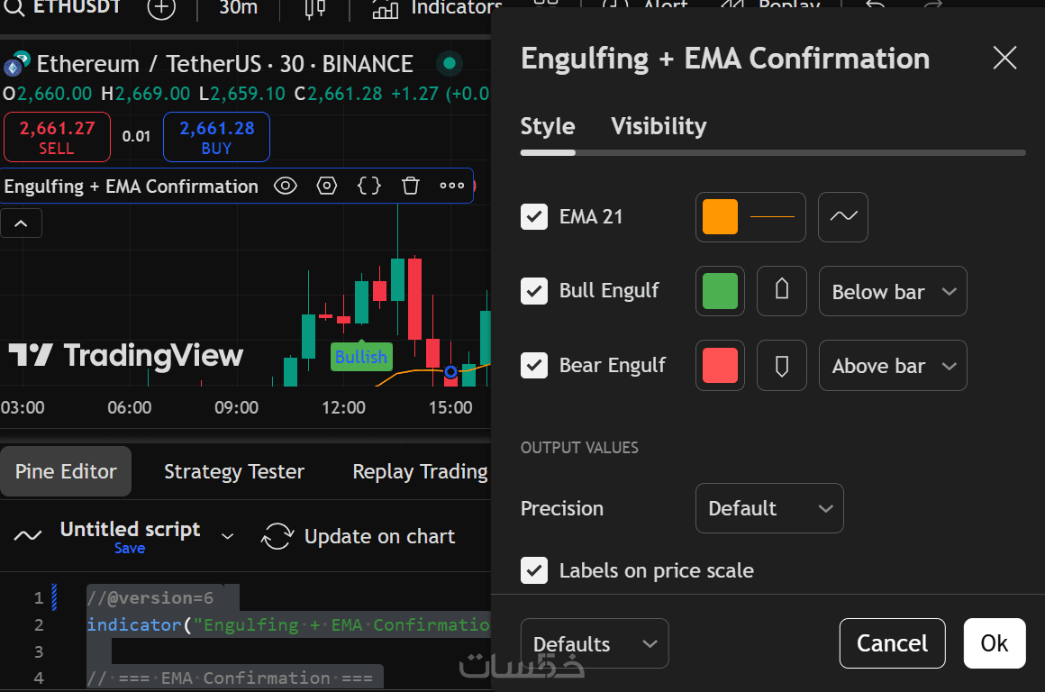Pick the orange EMA 21 color swatch
The image size is (1045, 692).
(720, 217)
